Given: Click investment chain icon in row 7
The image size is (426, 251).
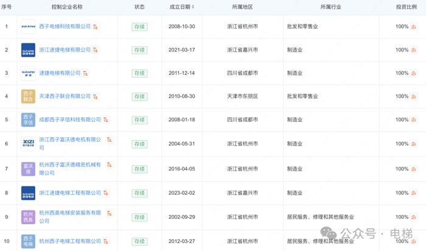Looking at the screenshot, I should click(413, 169).
